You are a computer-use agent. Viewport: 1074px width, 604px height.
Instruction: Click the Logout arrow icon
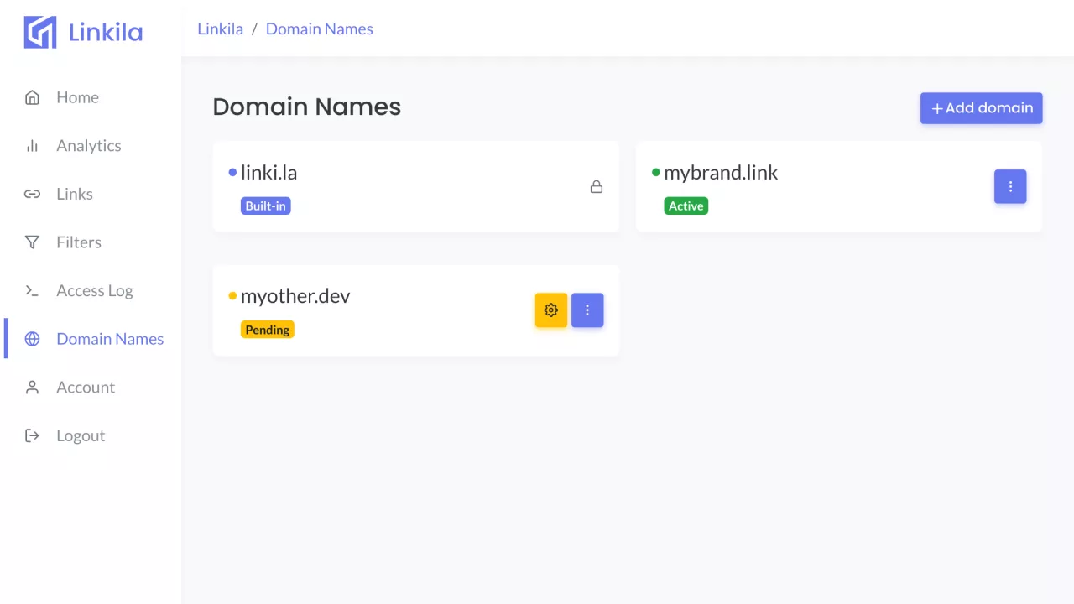click(32, 435)
